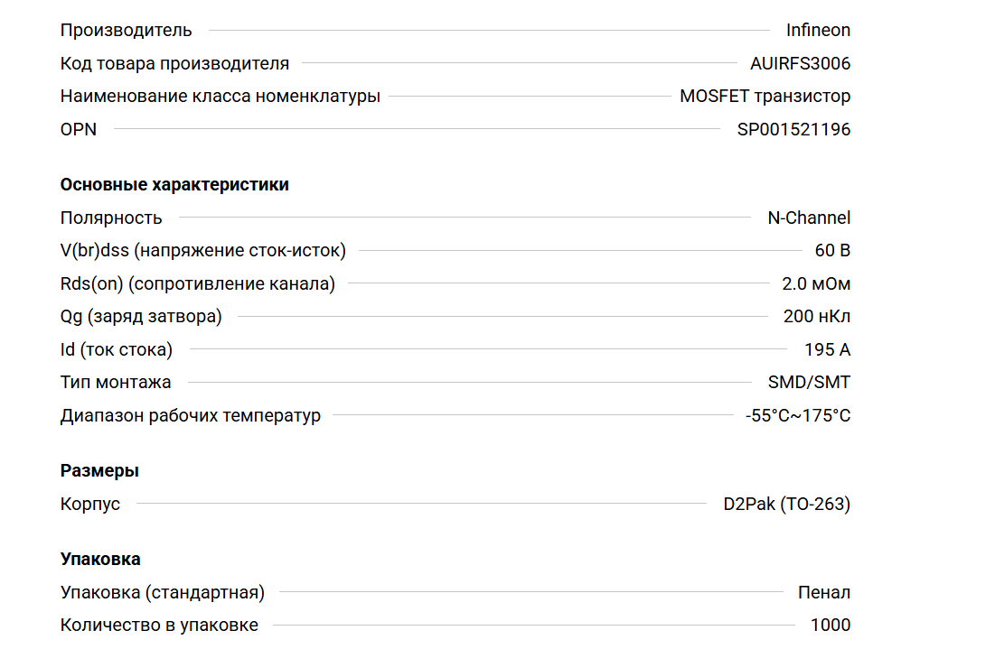The height and width of the screenshot is (649, 995).
Task: Click the 2.0 мОм resistance value
Action: (x=815, y=284)
